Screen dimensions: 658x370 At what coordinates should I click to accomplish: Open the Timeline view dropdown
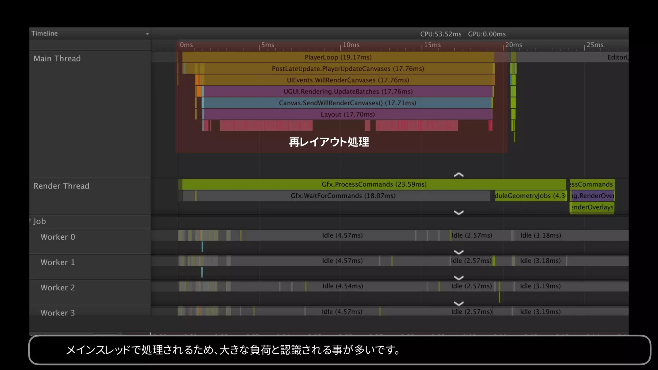pos(147,34)
